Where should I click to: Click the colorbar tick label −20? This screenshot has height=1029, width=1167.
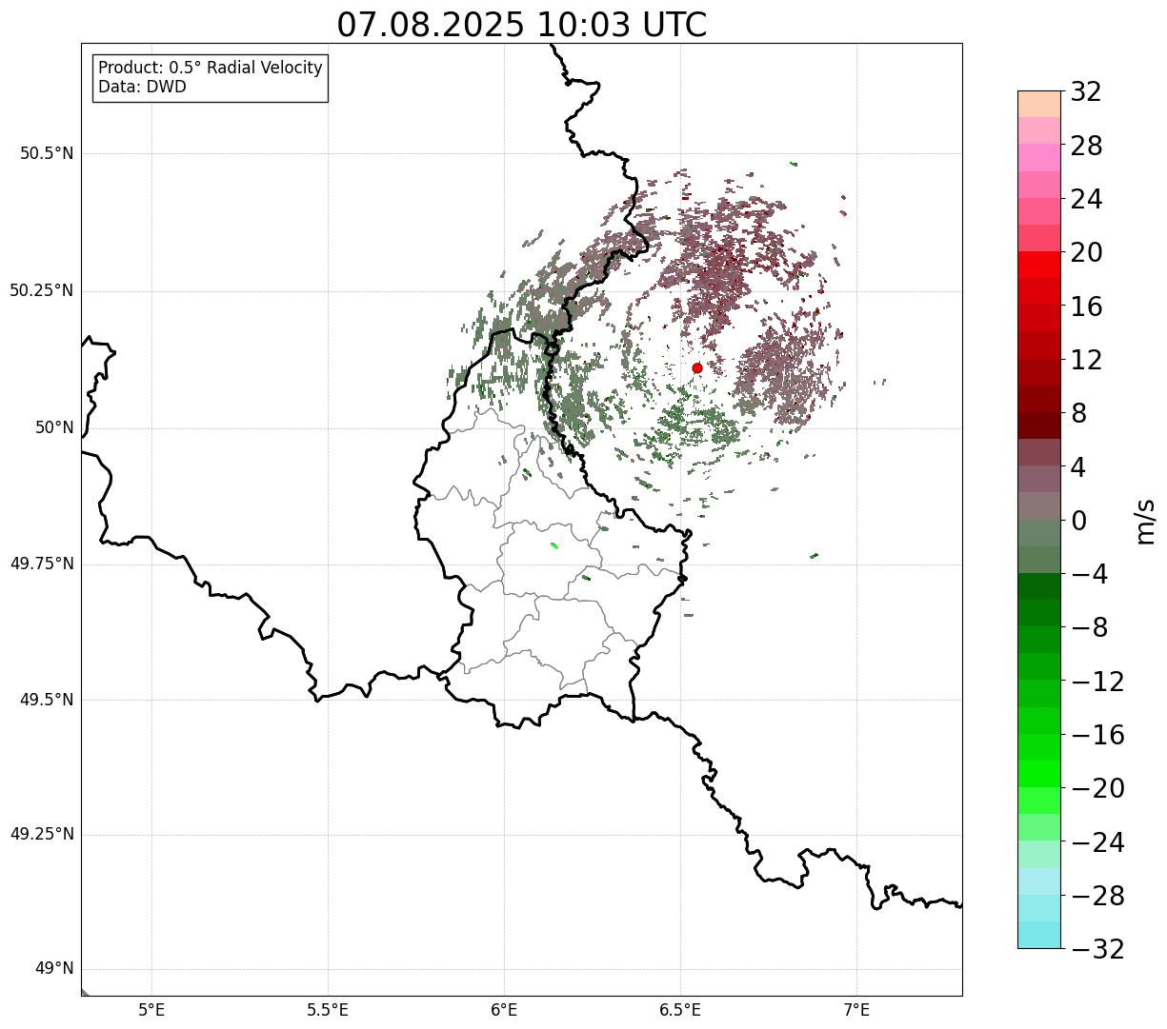[x=1097, y=789]
